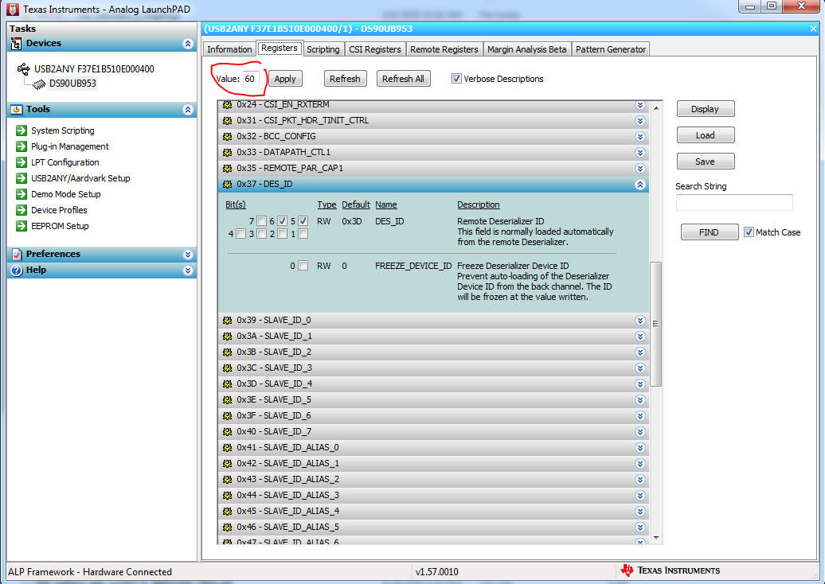Check bit 2 checkbox of DES_ID
The image size is (825, 584).
point(283,234)
